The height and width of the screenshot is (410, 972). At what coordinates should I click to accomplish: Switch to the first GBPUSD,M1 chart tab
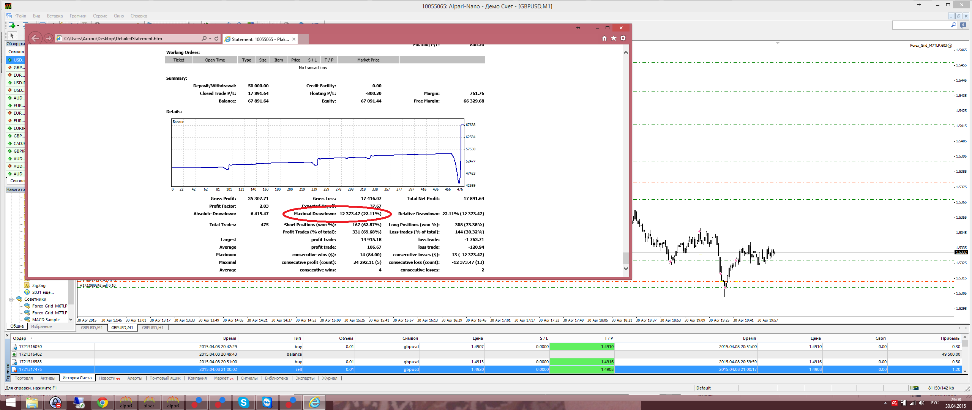(92, 328)
